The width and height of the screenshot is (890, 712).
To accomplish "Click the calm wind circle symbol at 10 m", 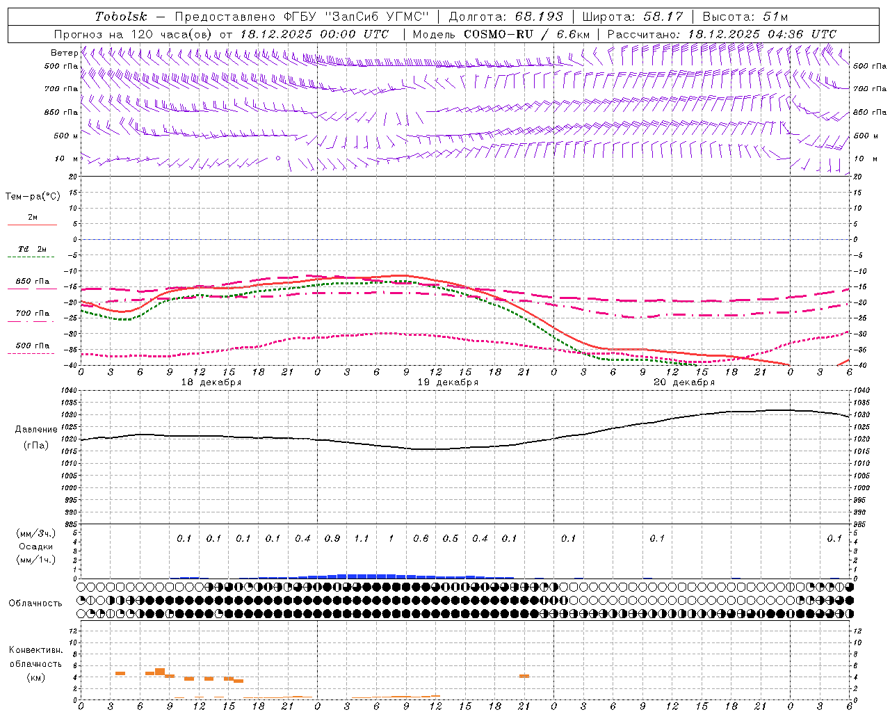I will pos(278,159).
